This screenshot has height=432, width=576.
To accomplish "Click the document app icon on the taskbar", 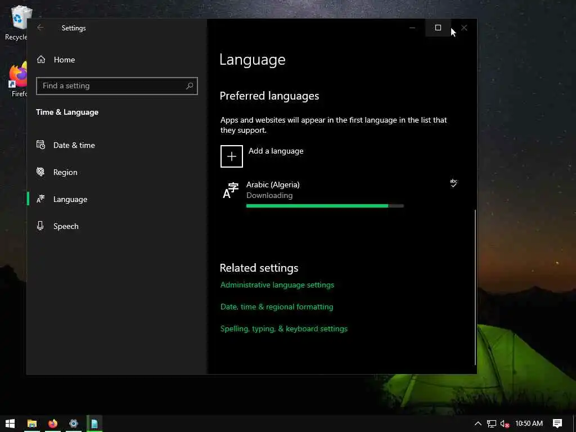I will click(x=94, y=424).
